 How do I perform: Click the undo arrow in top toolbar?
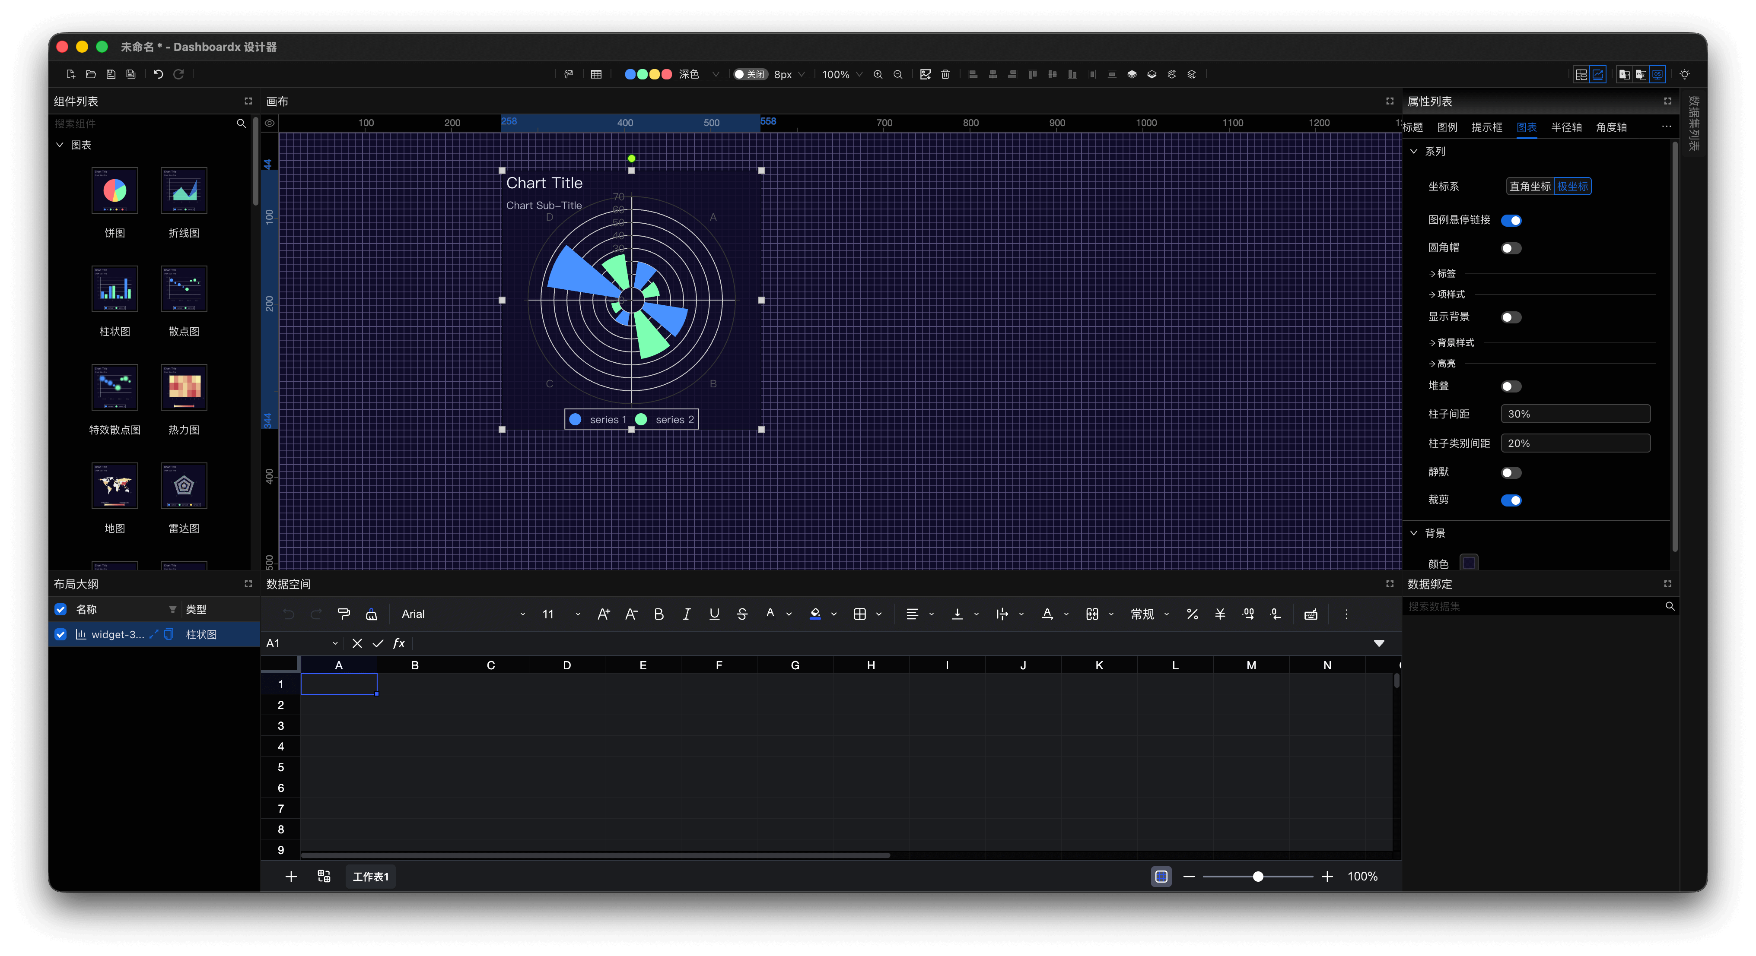click(158, 74)
